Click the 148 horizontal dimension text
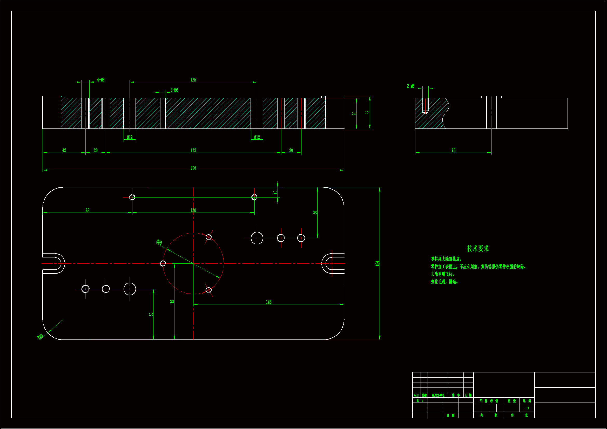 [x=269, y=302]
